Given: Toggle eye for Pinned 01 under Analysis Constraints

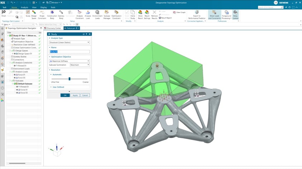Looking at the screenshot, I should (x=15, y=66).
